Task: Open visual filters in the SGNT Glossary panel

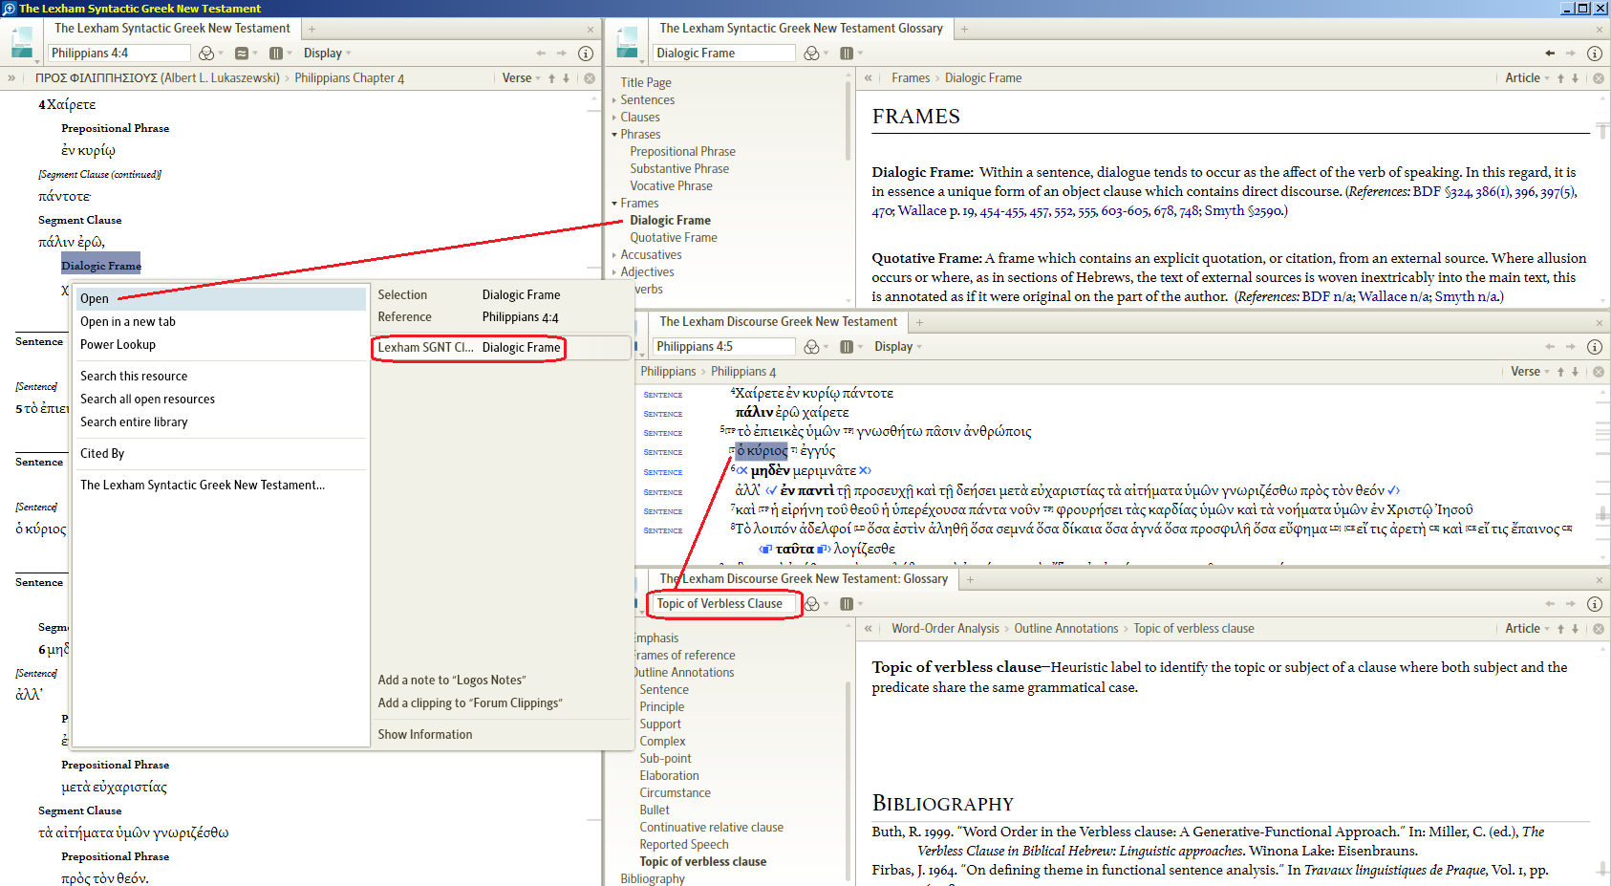Action: pyautogui.click(x=811, y=54)
